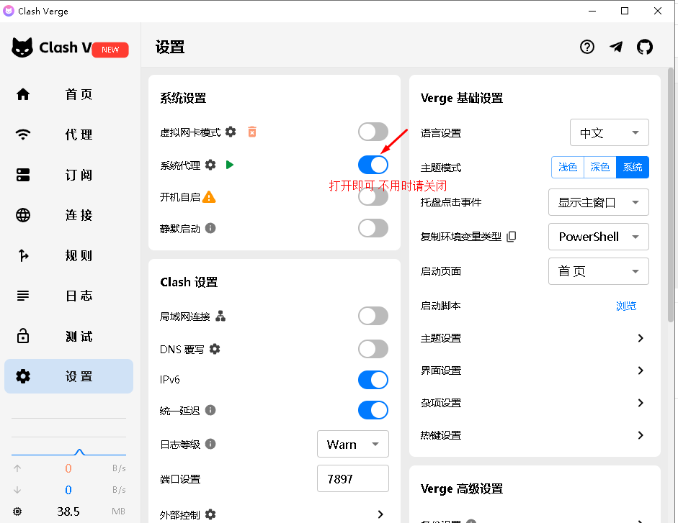Click the log level info icon
Image resolution: width=678 pixels, height=523 pixels.
pos(210,444)
